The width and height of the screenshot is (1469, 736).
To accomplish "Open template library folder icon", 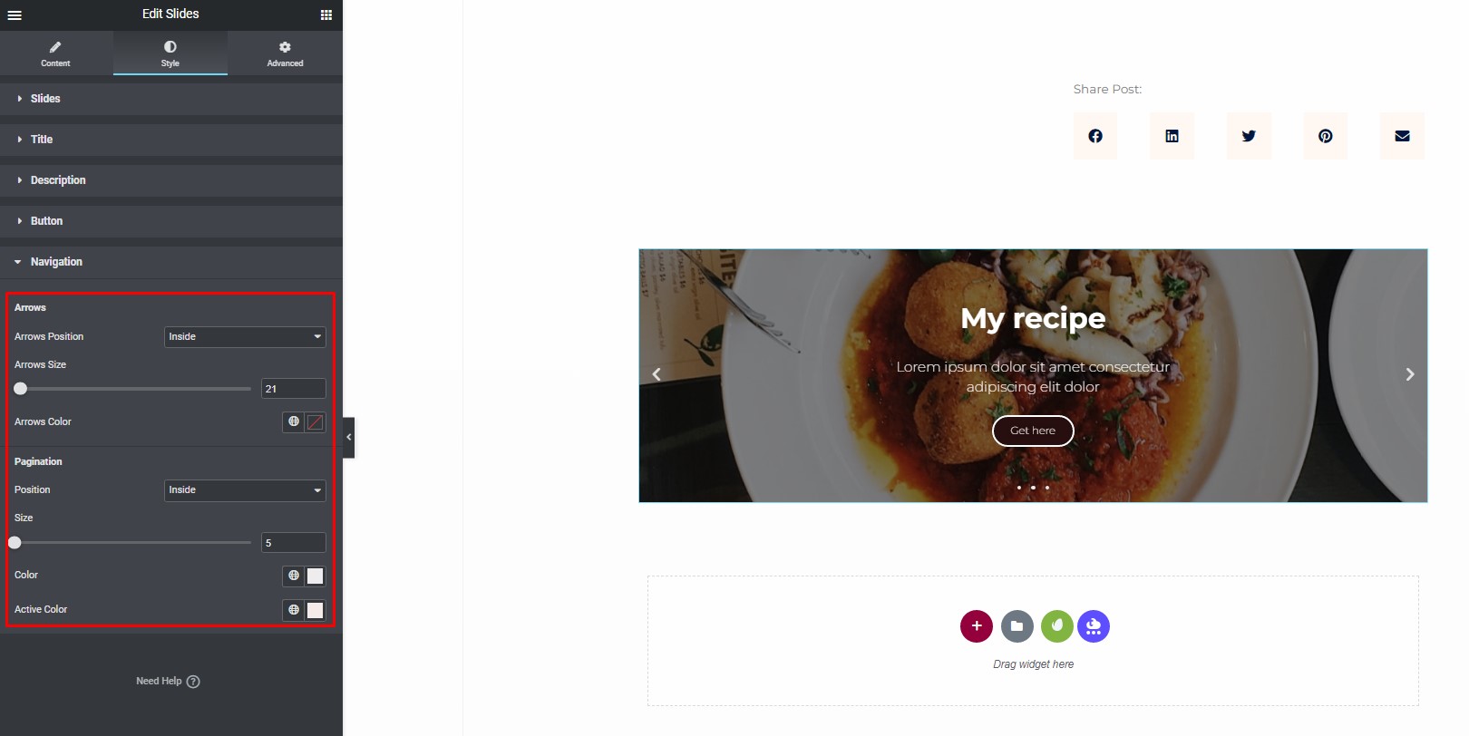I will (x=1017, y=626).
